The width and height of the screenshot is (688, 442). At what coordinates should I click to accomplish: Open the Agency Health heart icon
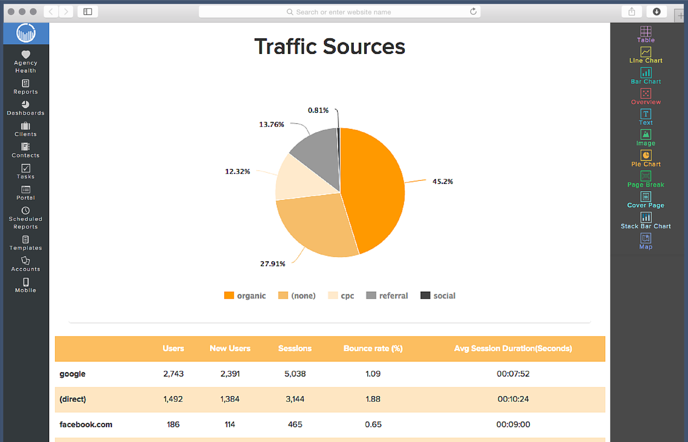(x=26, y=55)
